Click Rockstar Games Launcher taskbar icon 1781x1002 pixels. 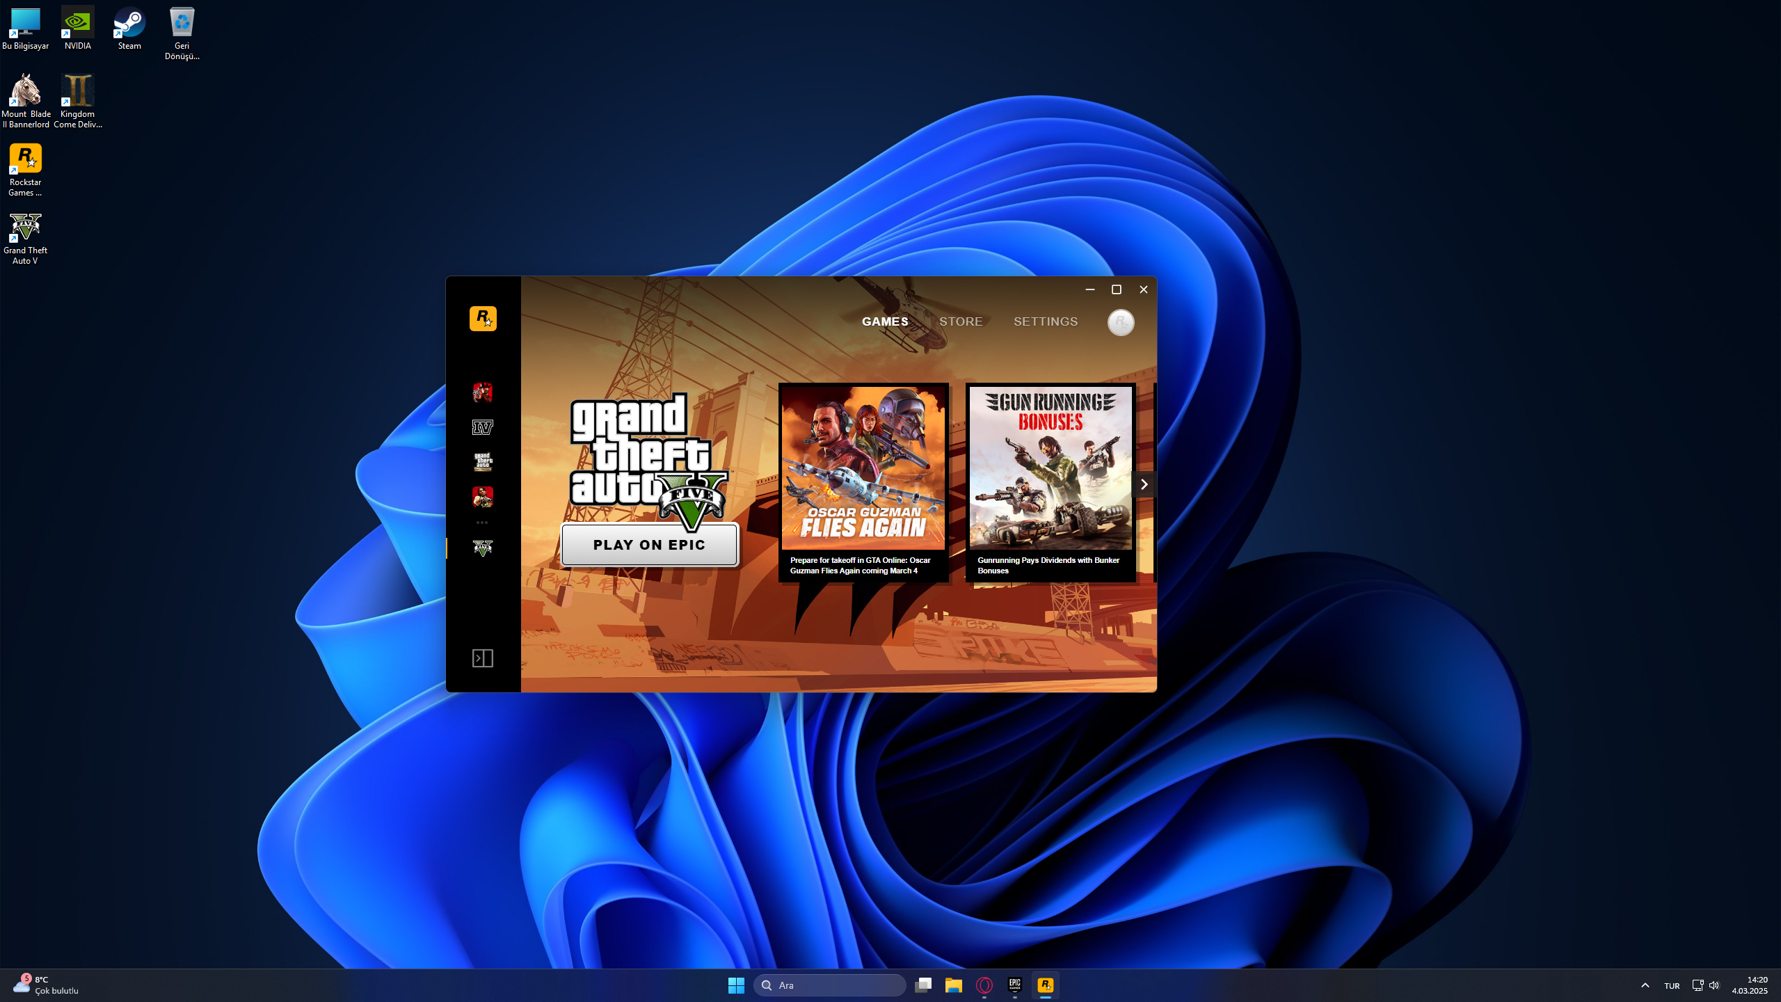pyautogui.click(x=1046, y=985)
